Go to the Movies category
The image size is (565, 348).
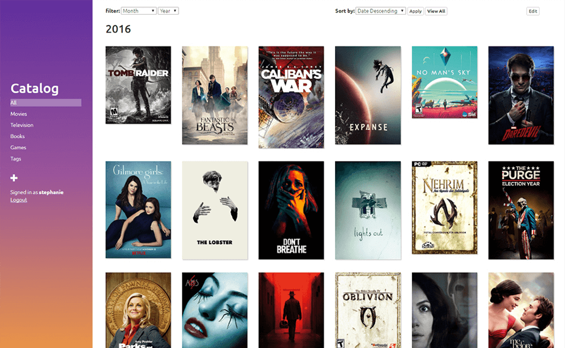tap(19, 114)
